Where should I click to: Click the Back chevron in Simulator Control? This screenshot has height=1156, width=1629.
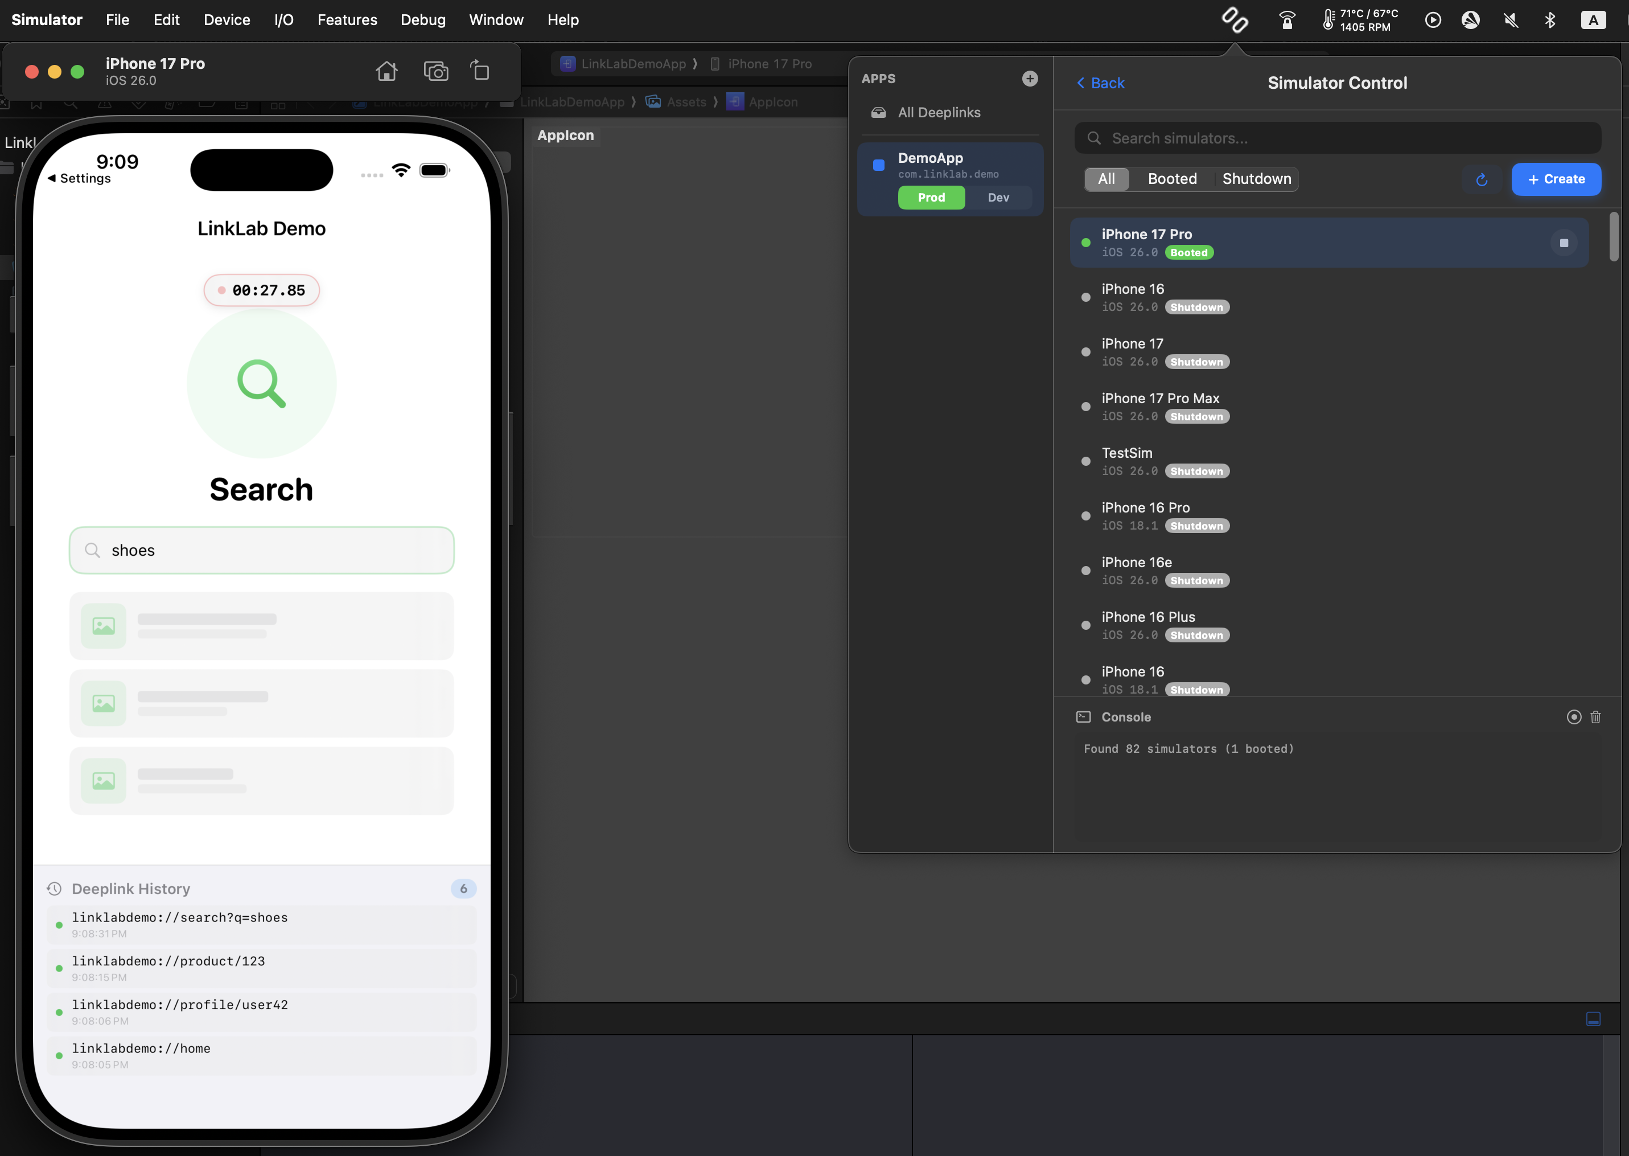(1099, 83)
